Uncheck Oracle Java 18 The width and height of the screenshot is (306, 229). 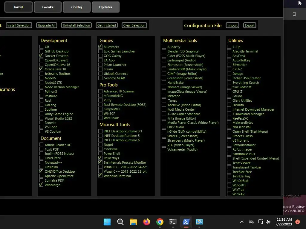tap(41, 69)
